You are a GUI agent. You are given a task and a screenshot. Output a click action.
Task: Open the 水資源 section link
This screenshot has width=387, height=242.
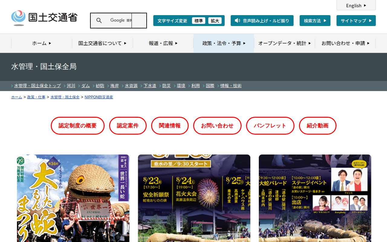point(131,86)
